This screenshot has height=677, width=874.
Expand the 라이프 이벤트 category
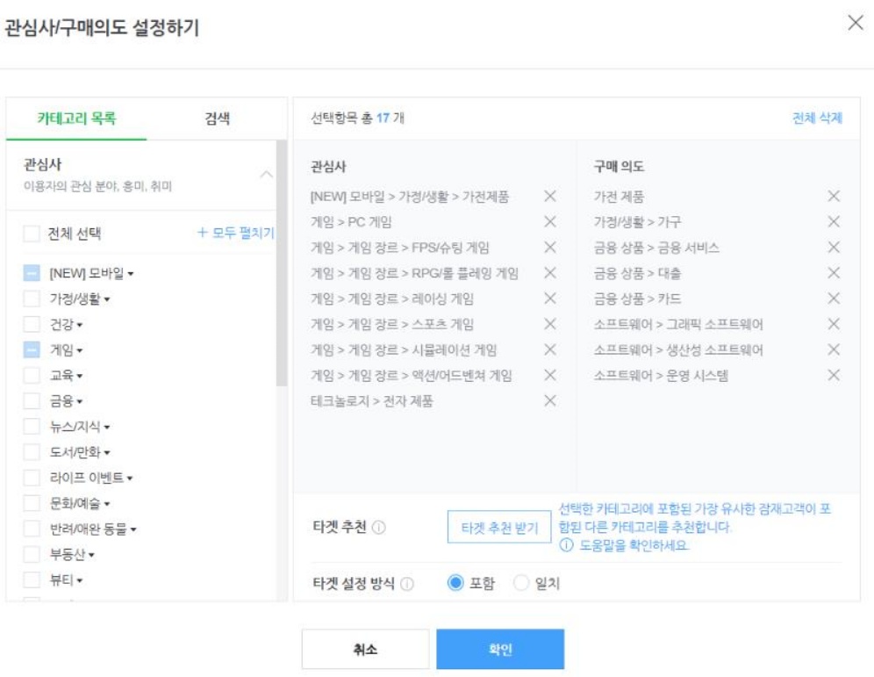pos(130,479)
